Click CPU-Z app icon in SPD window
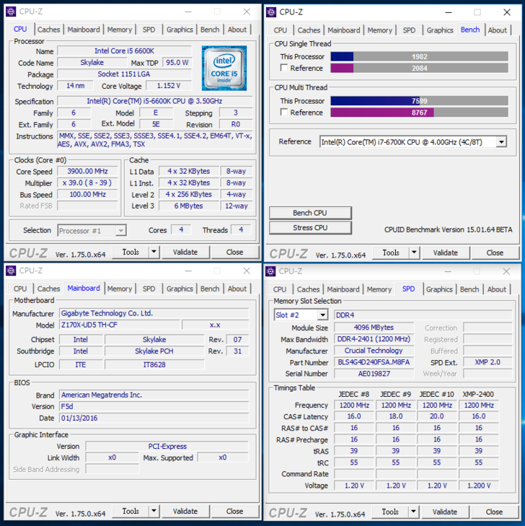Screen dimensions: 525x526 (x=270, y=271)
